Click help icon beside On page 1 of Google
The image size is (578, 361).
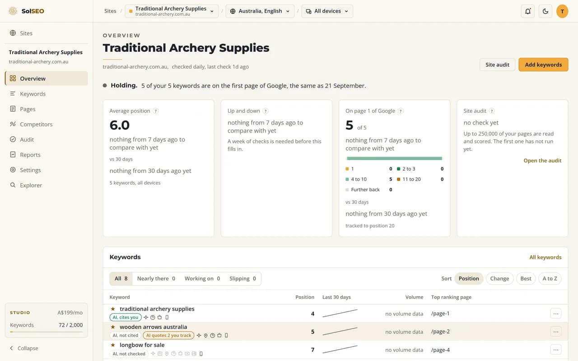point(401,111)
